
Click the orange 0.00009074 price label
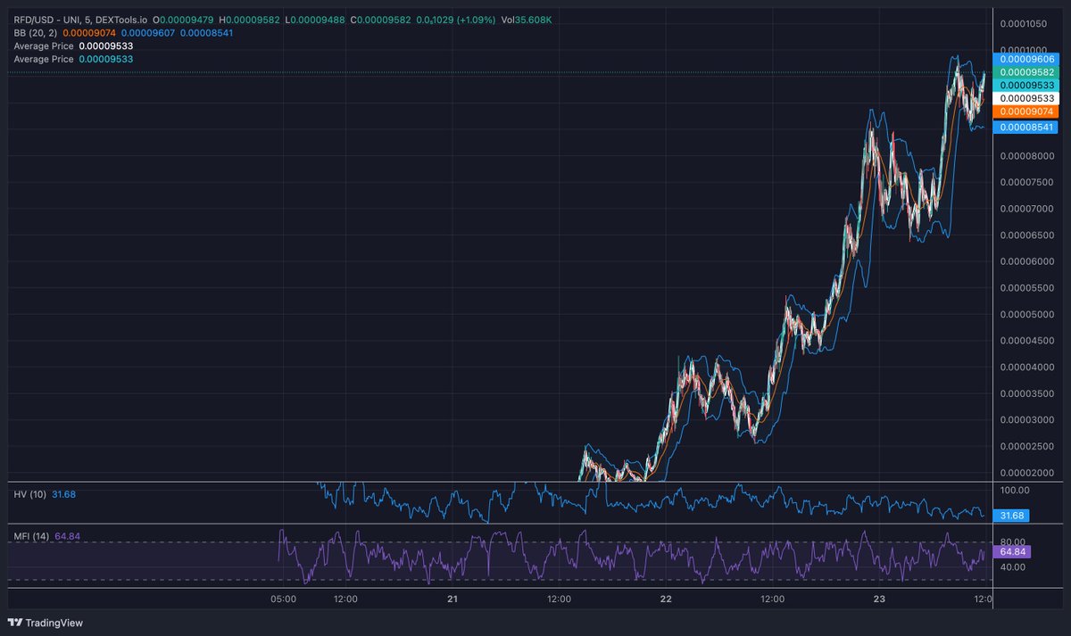pyautogui.click(x=1026, y=112)
